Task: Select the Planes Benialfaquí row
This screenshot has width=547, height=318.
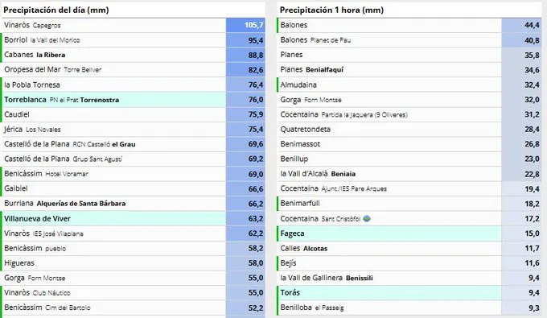Action: coord(409,70)
